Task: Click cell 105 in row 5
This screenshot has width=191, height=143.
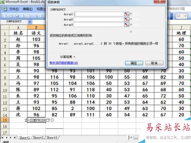Action: point(36,58)
